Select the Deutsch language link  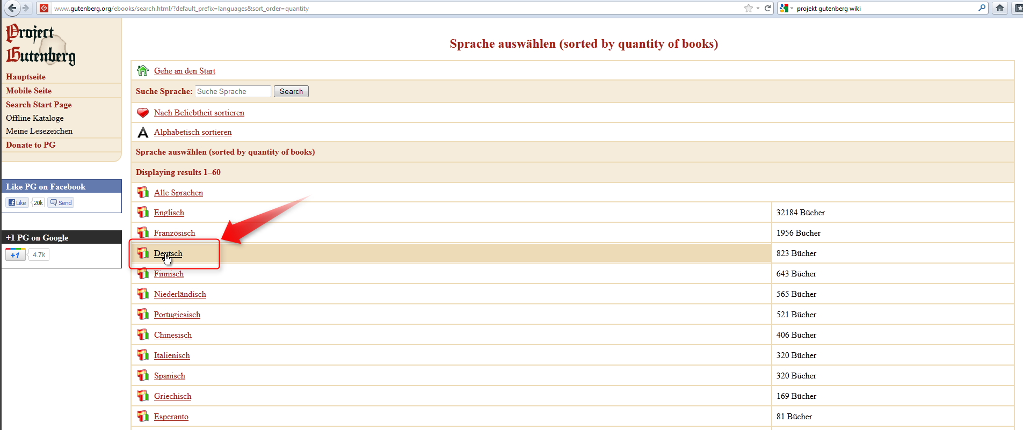(x=168, y=253)
